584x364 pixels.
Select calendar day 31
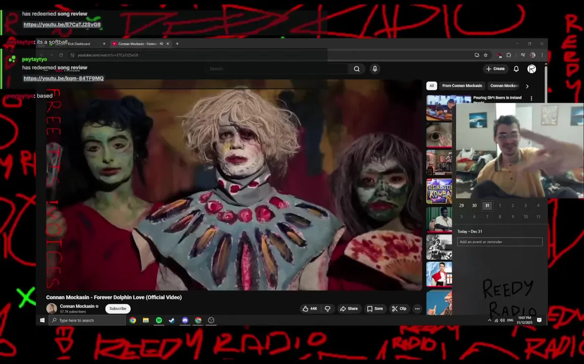click(487, 206)
